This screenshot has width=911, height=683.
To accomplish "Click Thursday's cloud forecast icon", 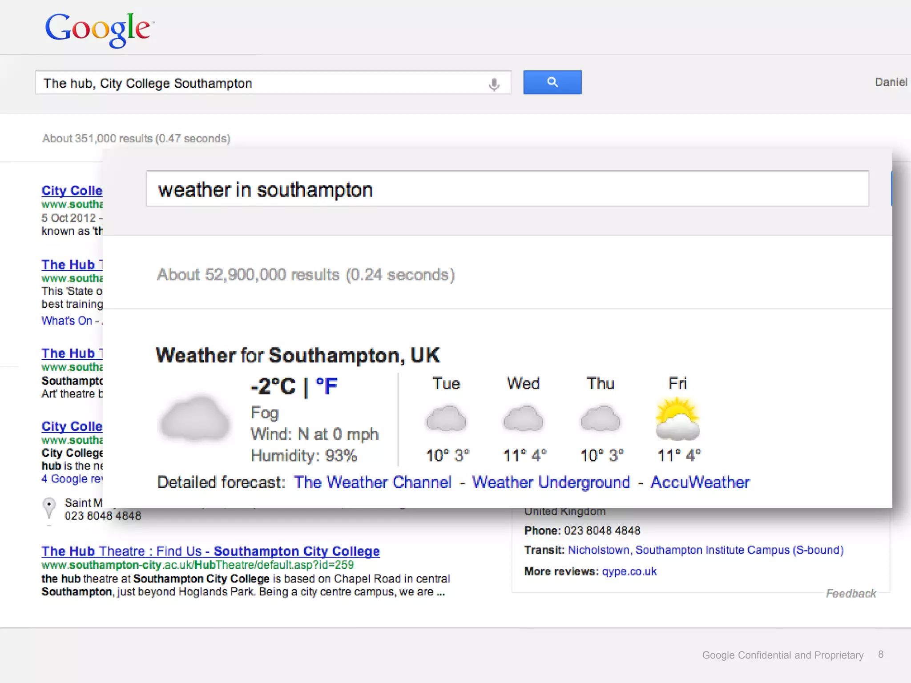I will click(x=601, y=418).
